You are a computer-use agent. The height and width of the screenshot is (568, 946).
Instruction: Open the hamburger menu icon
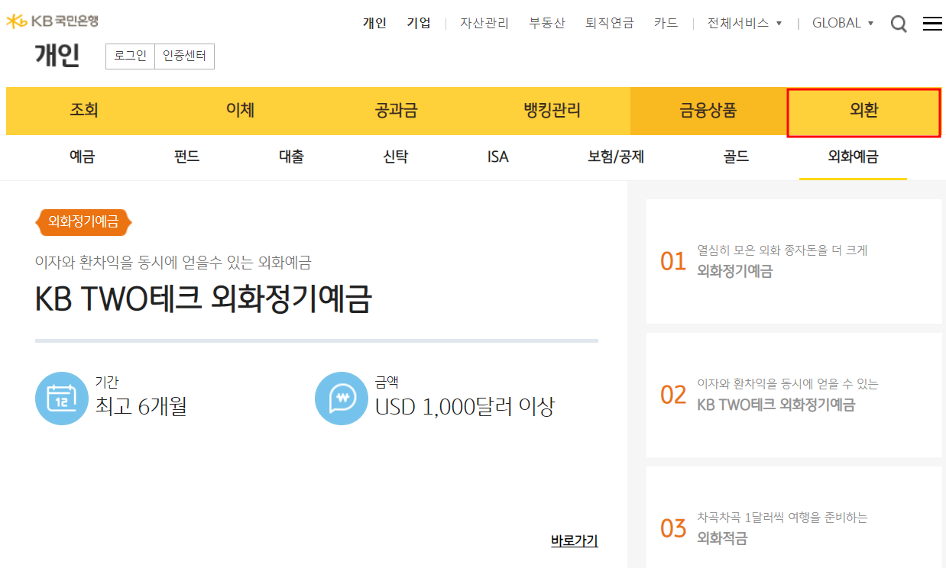932,24
